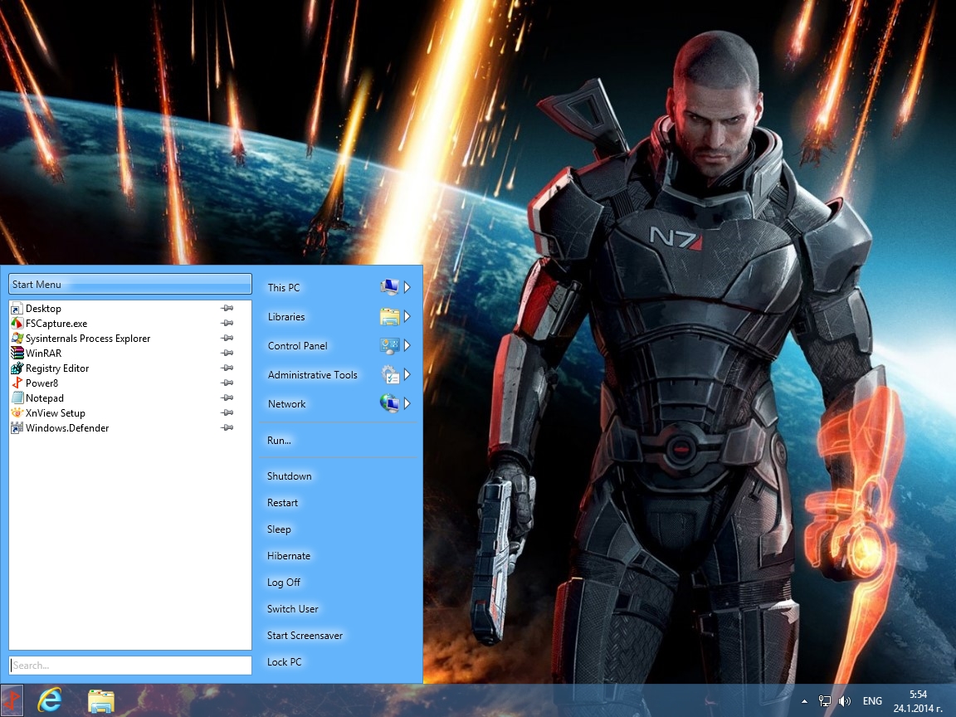Toggle the pin for FSCapture.exe
The height and width of the screenshot is (717, 956).
(227, 323)
